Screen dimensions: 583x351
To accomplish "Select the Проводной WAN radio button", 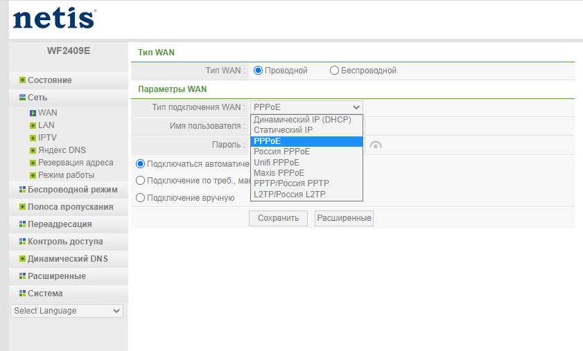I will (258, 71).
